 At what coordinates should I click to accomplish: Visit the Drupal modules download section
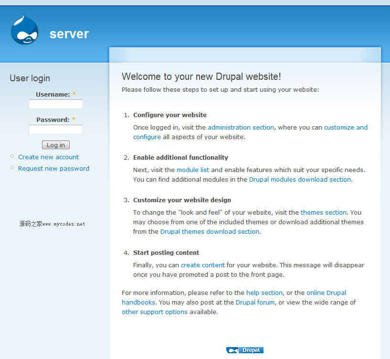(x=300, y=179)
